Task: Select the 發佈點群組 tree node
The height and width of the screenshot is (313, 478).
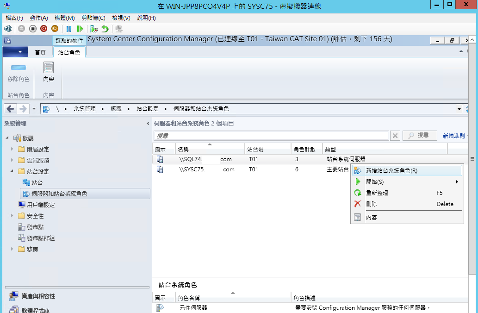Action: point(36,238)
